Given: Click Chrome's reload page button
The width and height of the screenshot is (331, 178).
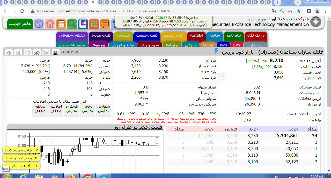Looking at the screenshot, I should pyautogui.click(x=22, y=11).
